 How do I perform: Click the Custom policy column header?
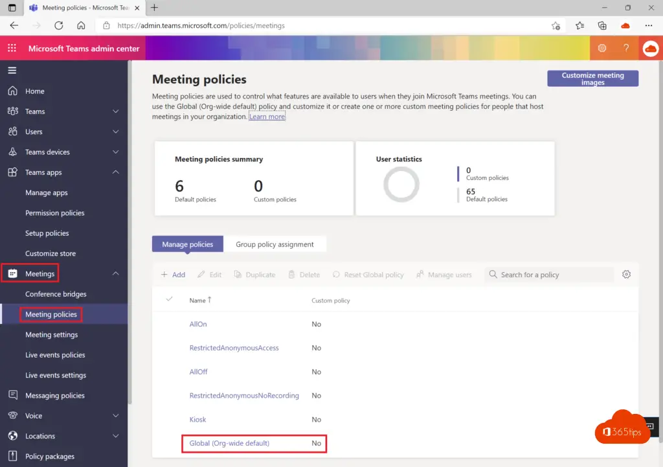point(331,301)
